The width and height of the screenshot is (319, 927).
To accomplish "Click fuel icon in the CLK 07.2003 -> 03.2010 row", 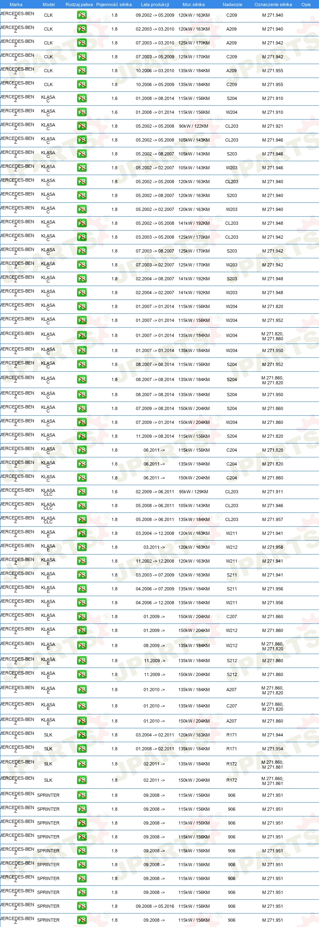I will (x=82, y=43).
